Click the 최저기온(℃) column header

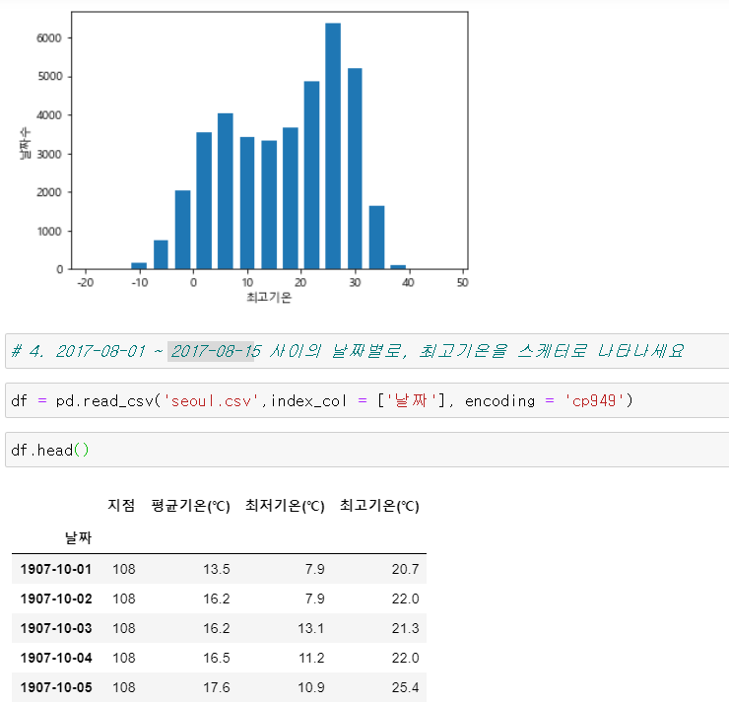[x=285, y=506]
